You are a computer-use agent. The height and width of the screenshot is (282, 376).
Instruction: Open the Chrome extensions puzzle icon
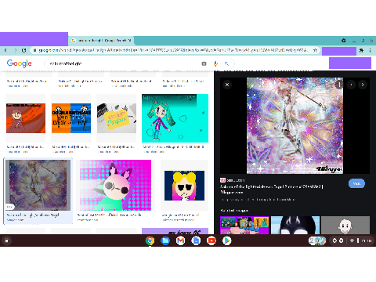coord(361,50)
